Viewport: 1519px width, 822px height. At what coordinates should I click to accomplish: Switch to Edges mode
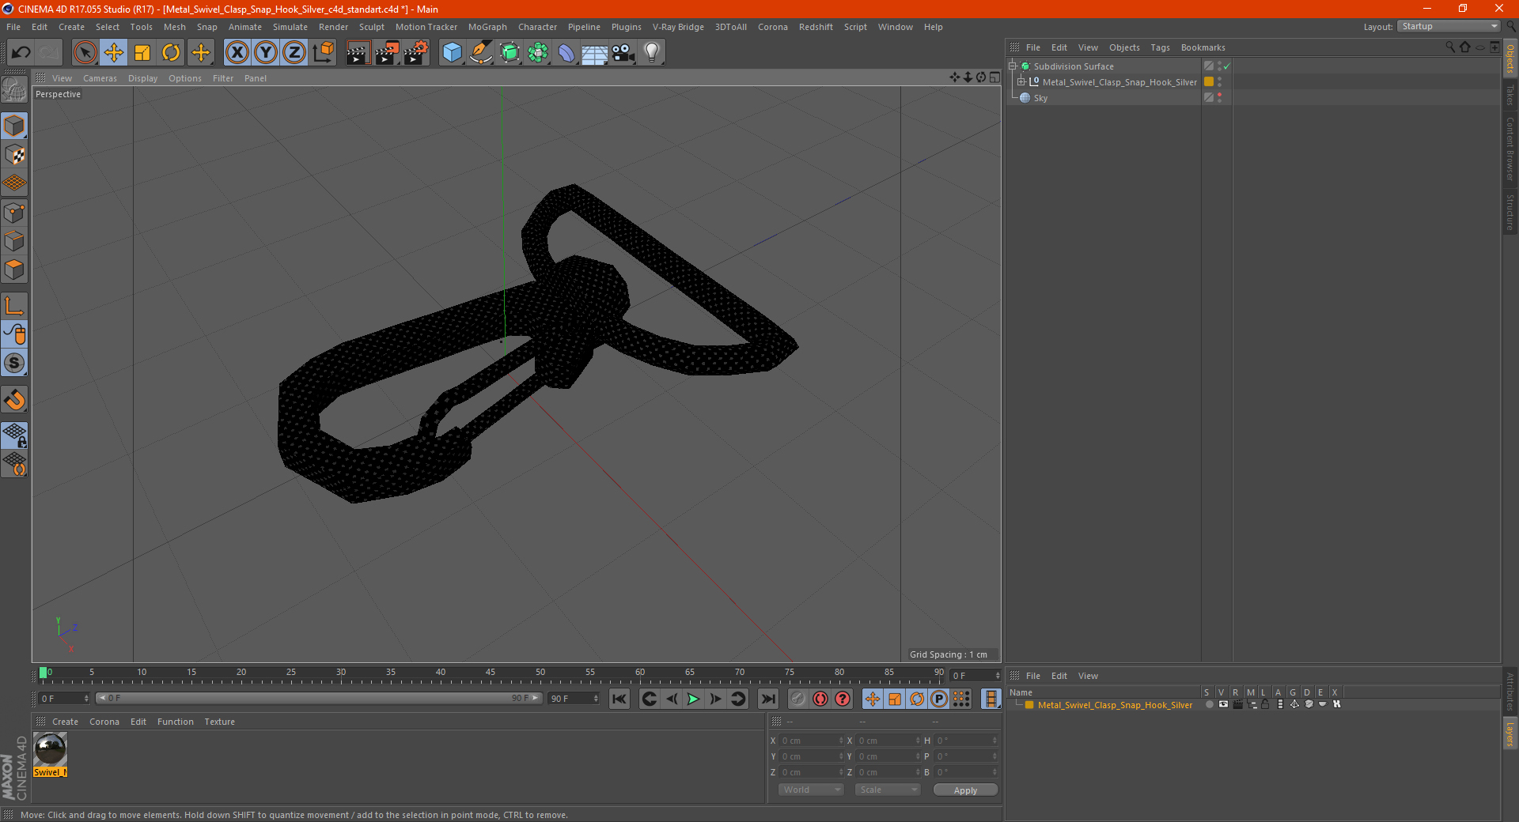pyautogui.click(x=14, y=241)
